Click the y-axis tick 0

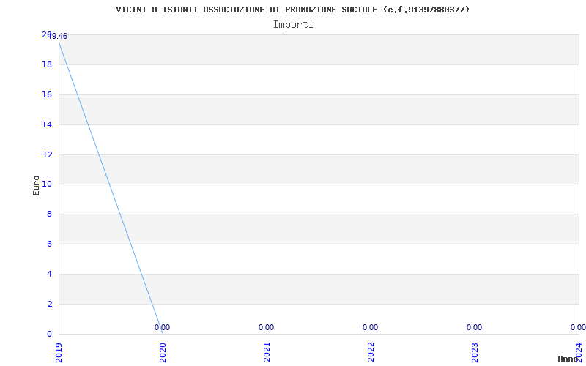click(x=49, y=334)
